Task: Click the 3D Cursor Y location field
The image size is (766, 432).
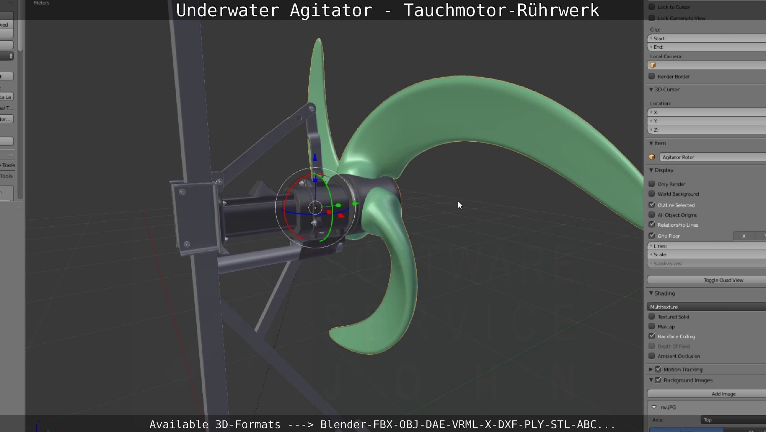Action: click(x=706, y=121)
